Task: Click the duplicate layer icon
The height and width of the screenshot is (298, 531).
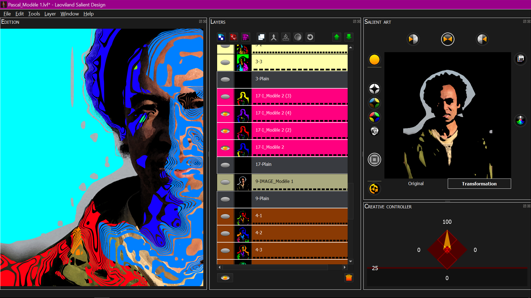Action: pos(261,37)
